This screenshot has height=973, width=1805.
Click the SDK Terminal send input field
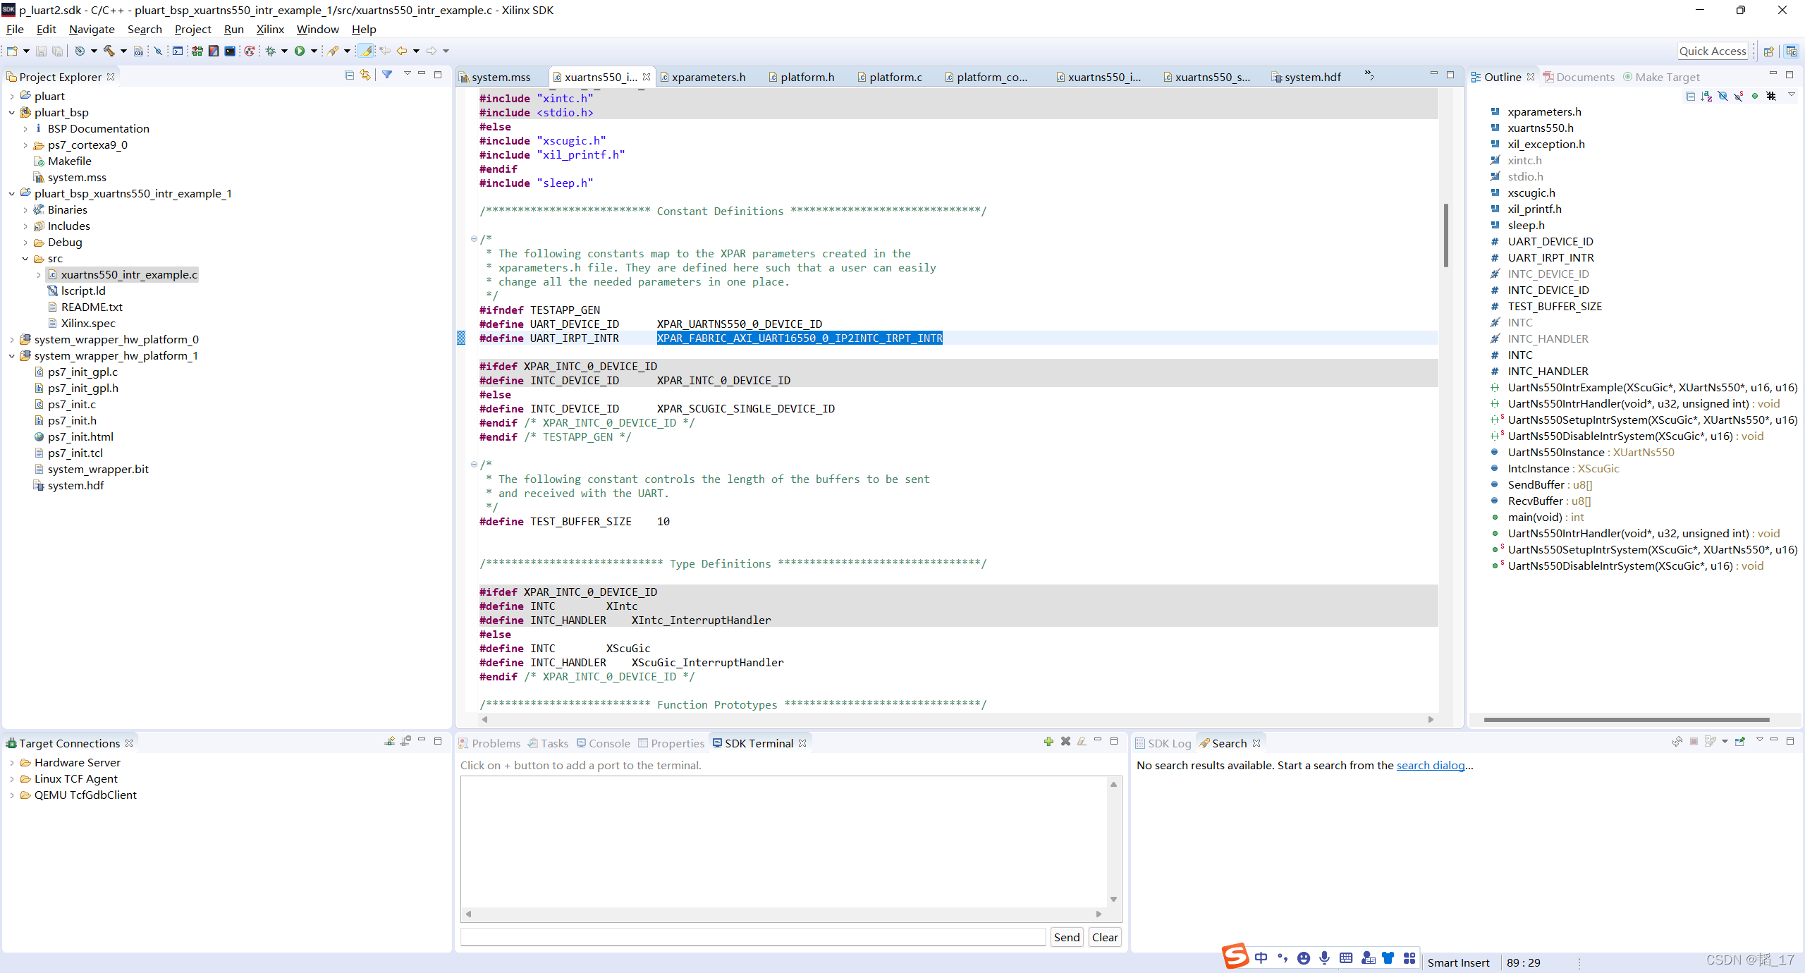click(752, 937)
